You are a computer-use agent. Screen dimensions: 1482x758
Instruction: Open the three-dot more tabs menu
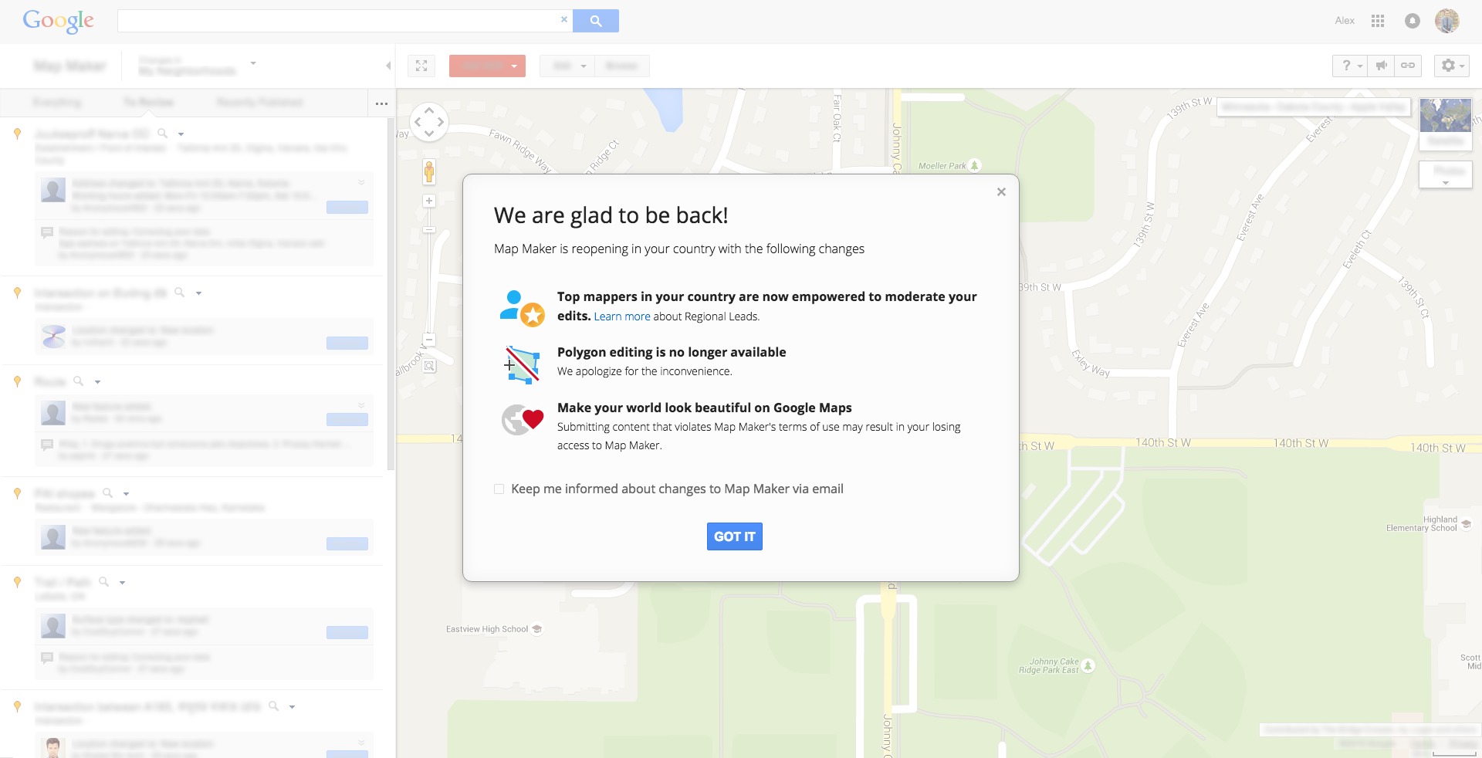[381, 103]
